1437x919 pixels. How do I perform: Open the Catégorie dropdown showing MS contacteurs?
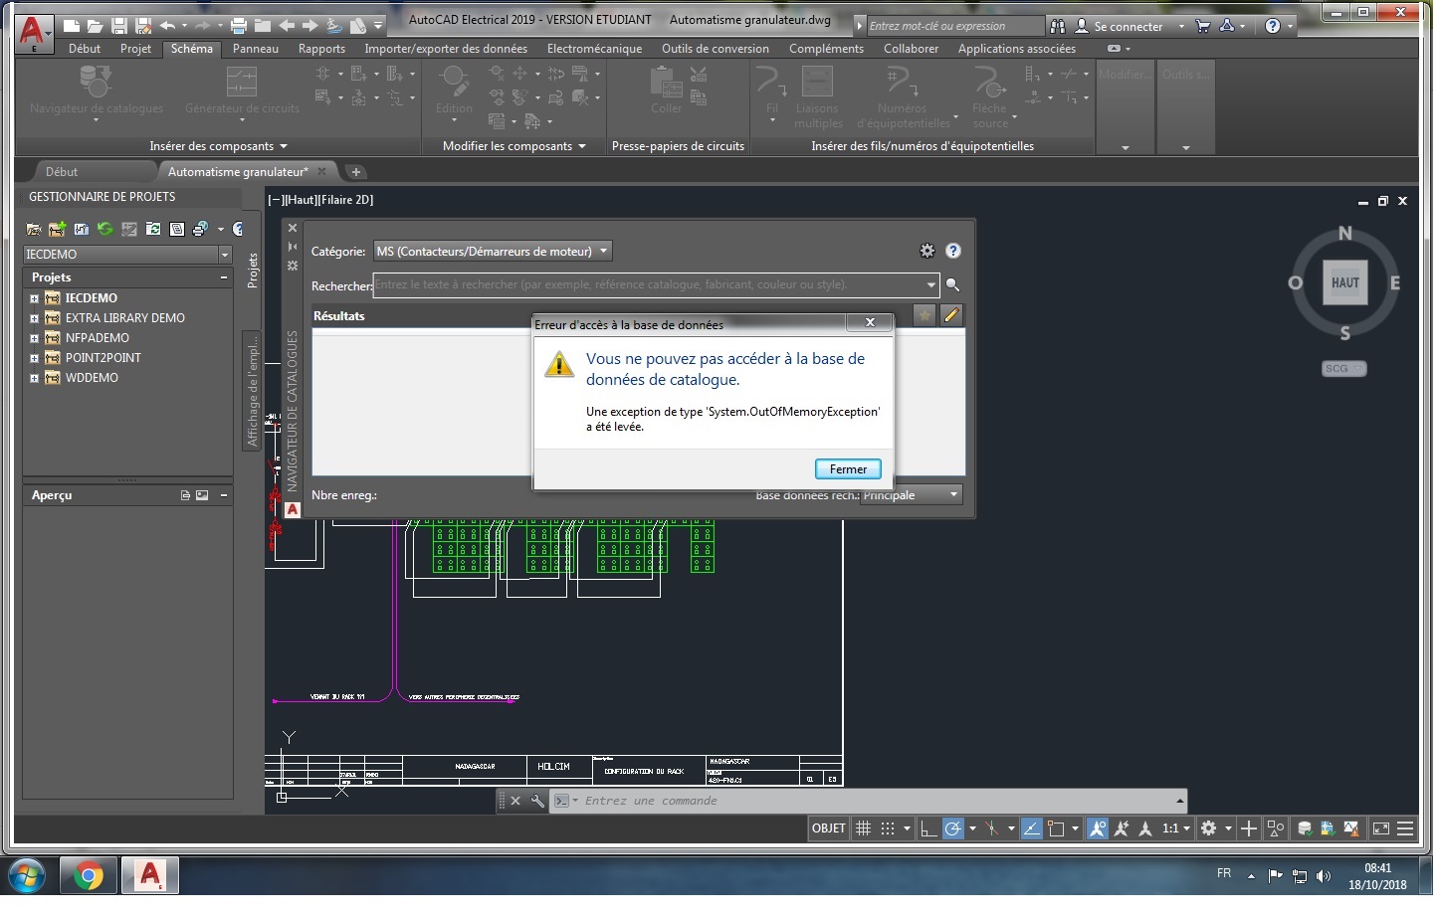[x=493, y=251]
